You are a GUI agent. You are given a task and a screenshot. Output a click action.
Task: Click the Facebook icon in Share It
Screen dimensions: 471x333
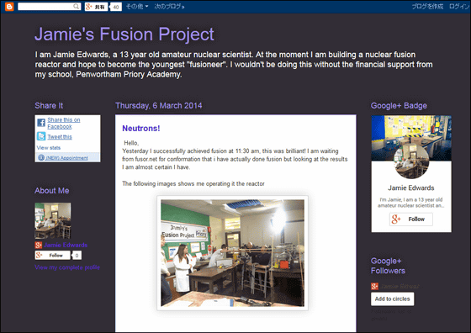click(x=41, y=123)
